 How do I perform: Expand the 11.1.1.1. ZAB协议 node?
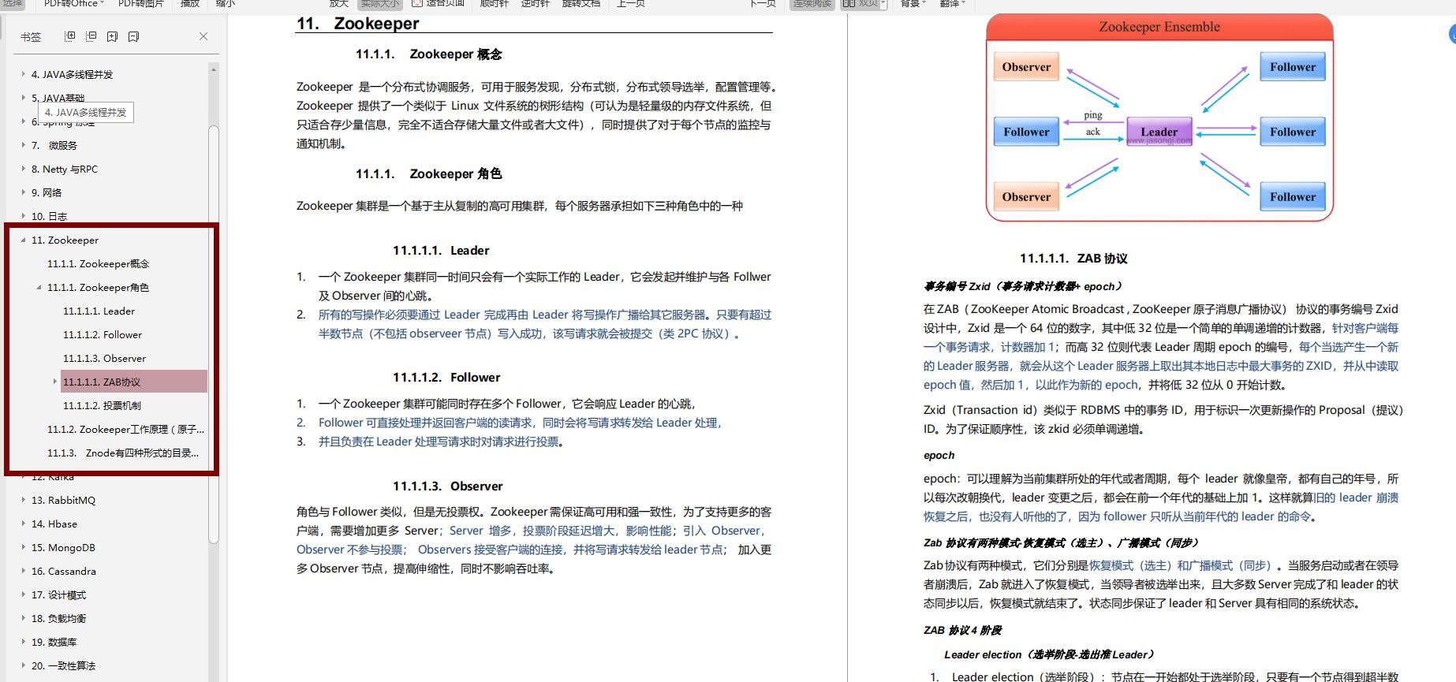[54, 382]
